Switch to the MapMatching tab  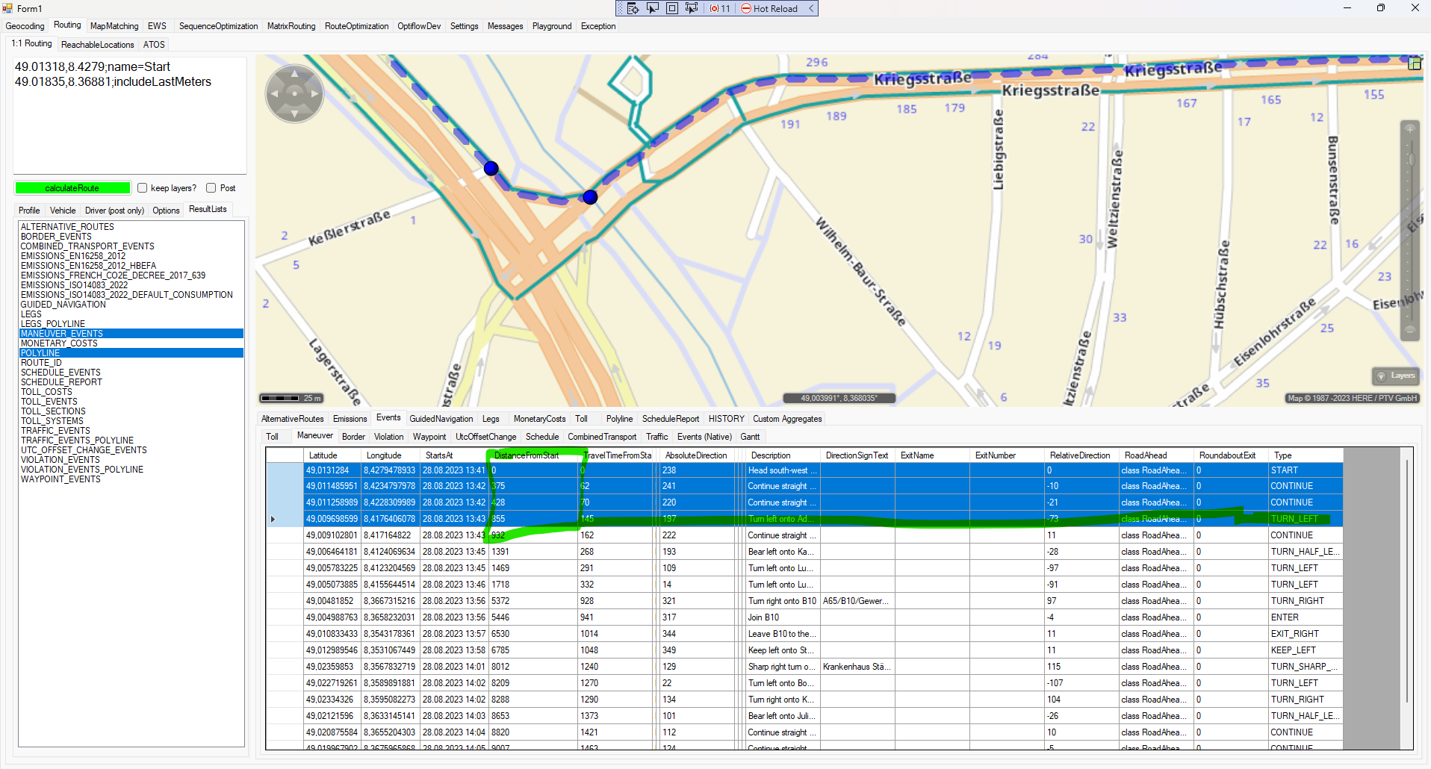click(x=114, y=26)
